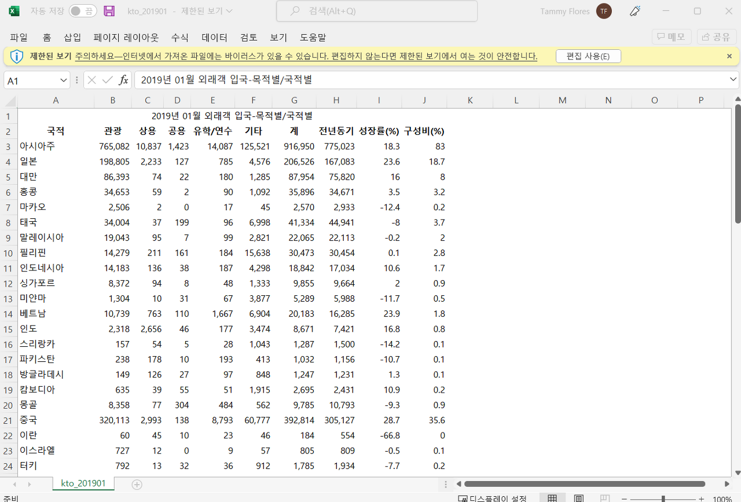Click the vertical scrollbar up arrow
Screen dimensions: 741x502
(738, 98)
